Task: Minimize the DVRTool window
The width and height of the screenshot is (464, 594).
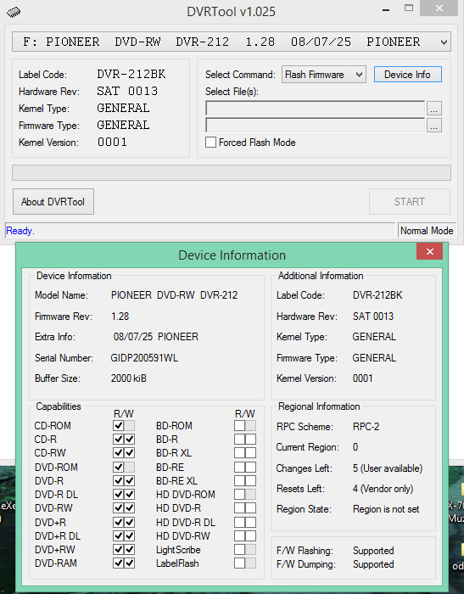Action: 386,10
